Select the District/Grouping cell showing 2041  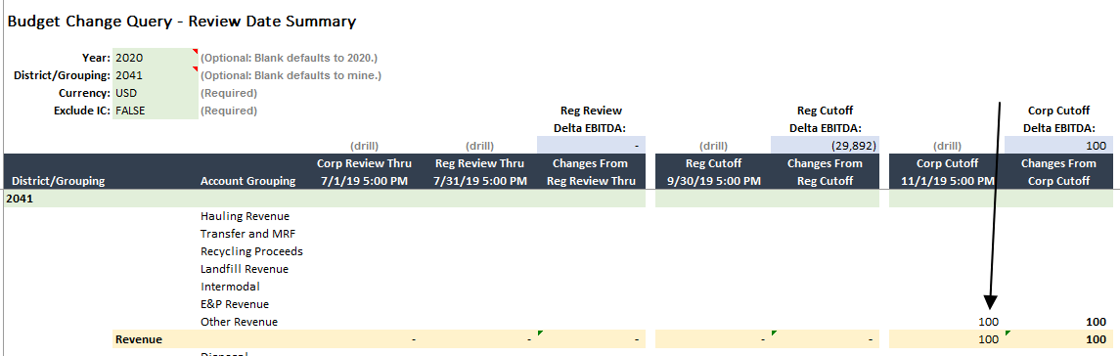tap(155, 75)
